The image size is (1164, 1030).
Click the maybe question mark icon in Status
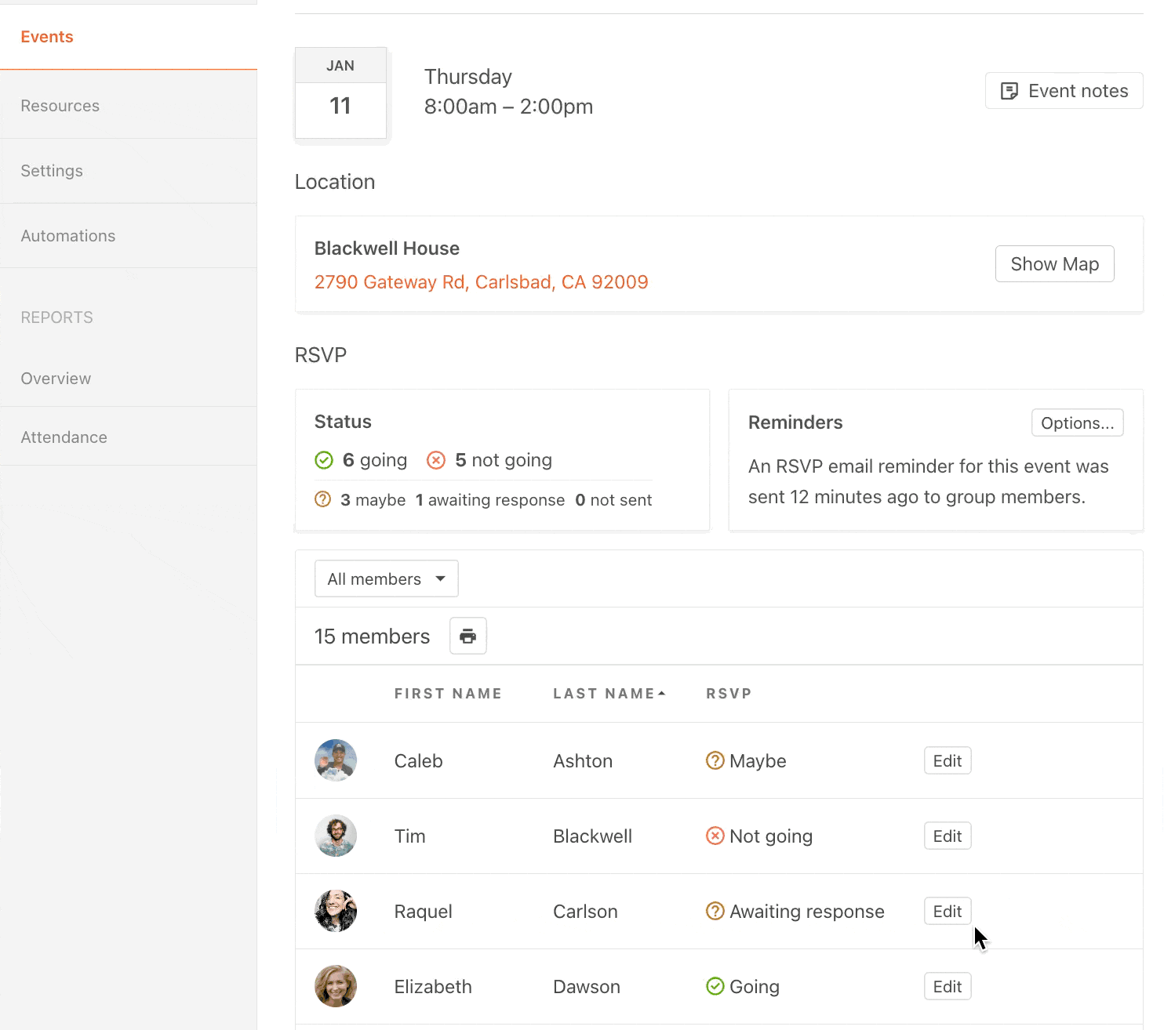tap(322, 499)
